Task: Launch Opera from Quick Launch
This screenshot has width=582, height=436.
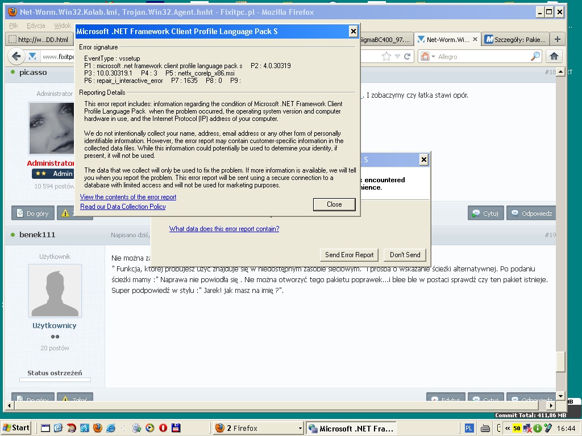Action: [163, 428]
